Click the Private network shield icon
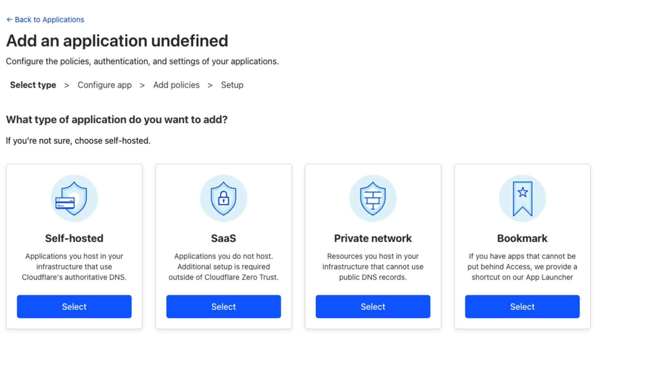The image size is (653, 384). click(373, 198)
